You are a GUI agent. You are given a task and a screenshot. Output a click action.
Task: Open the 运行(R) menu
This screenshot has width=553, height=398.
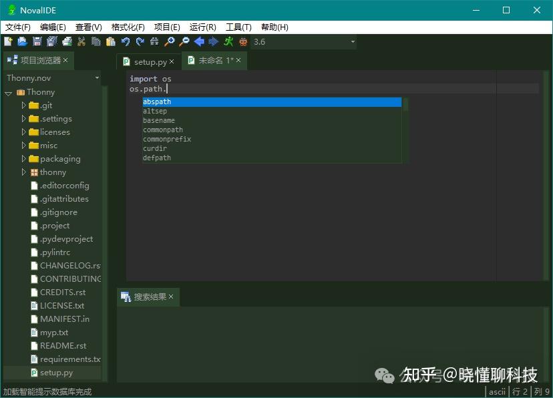tap(202, 27)
